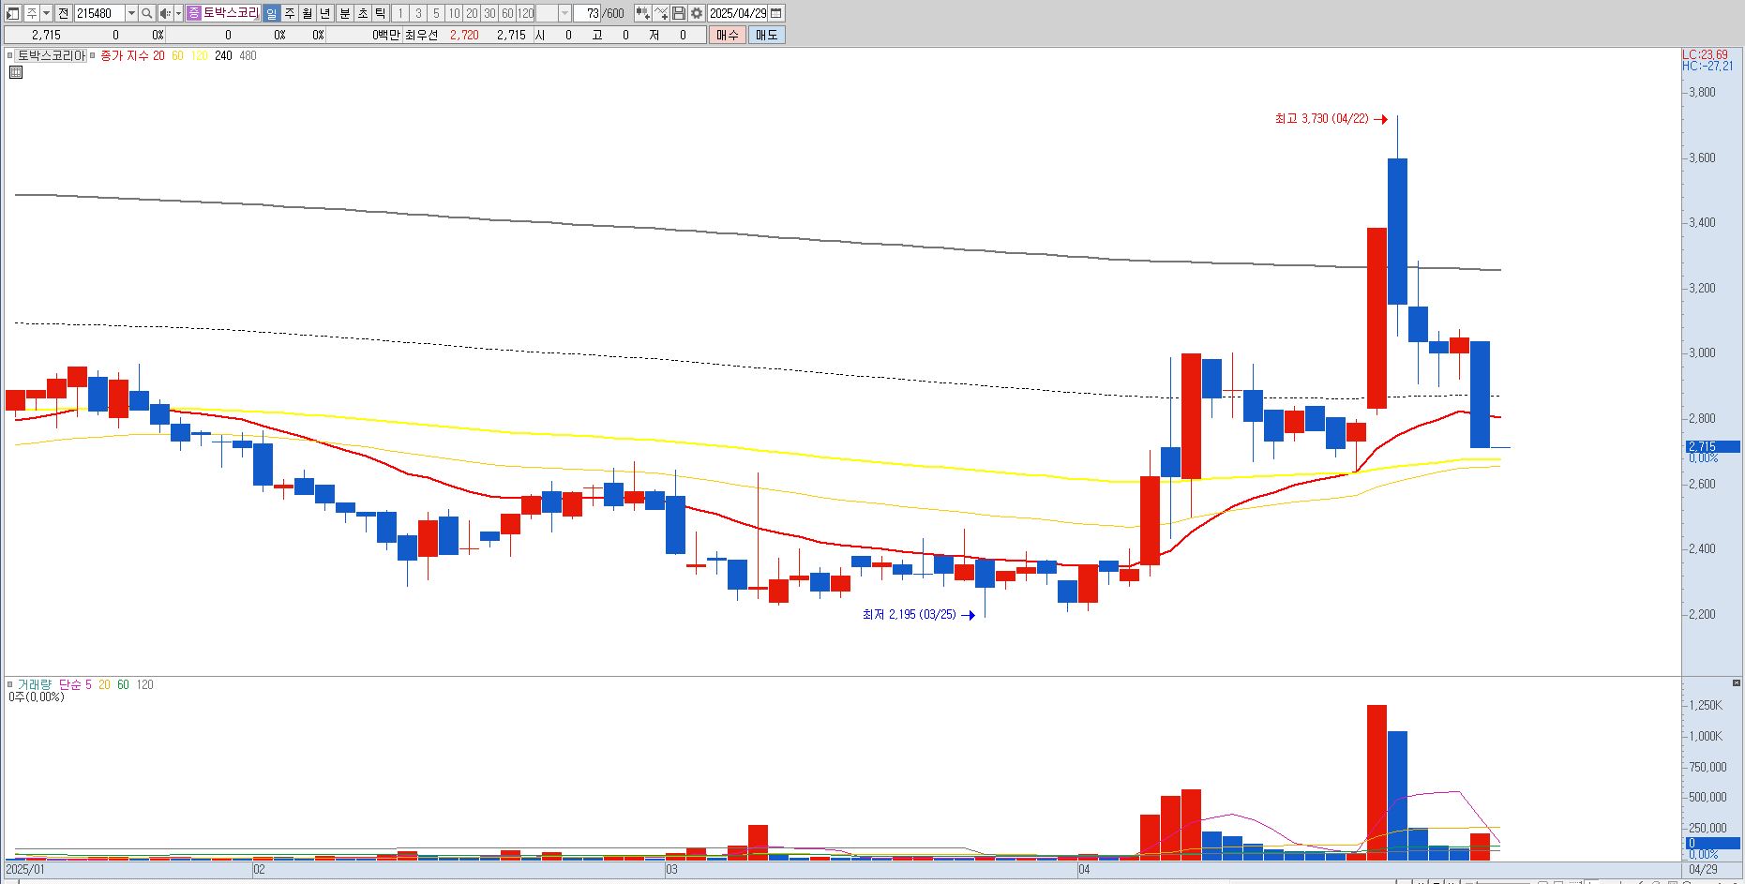Image resolution: width=1745 pixels, height=884 pixels.
Task: Click the 최저 2,195 (03/25) low price label
Action: [x=910, y=615]
